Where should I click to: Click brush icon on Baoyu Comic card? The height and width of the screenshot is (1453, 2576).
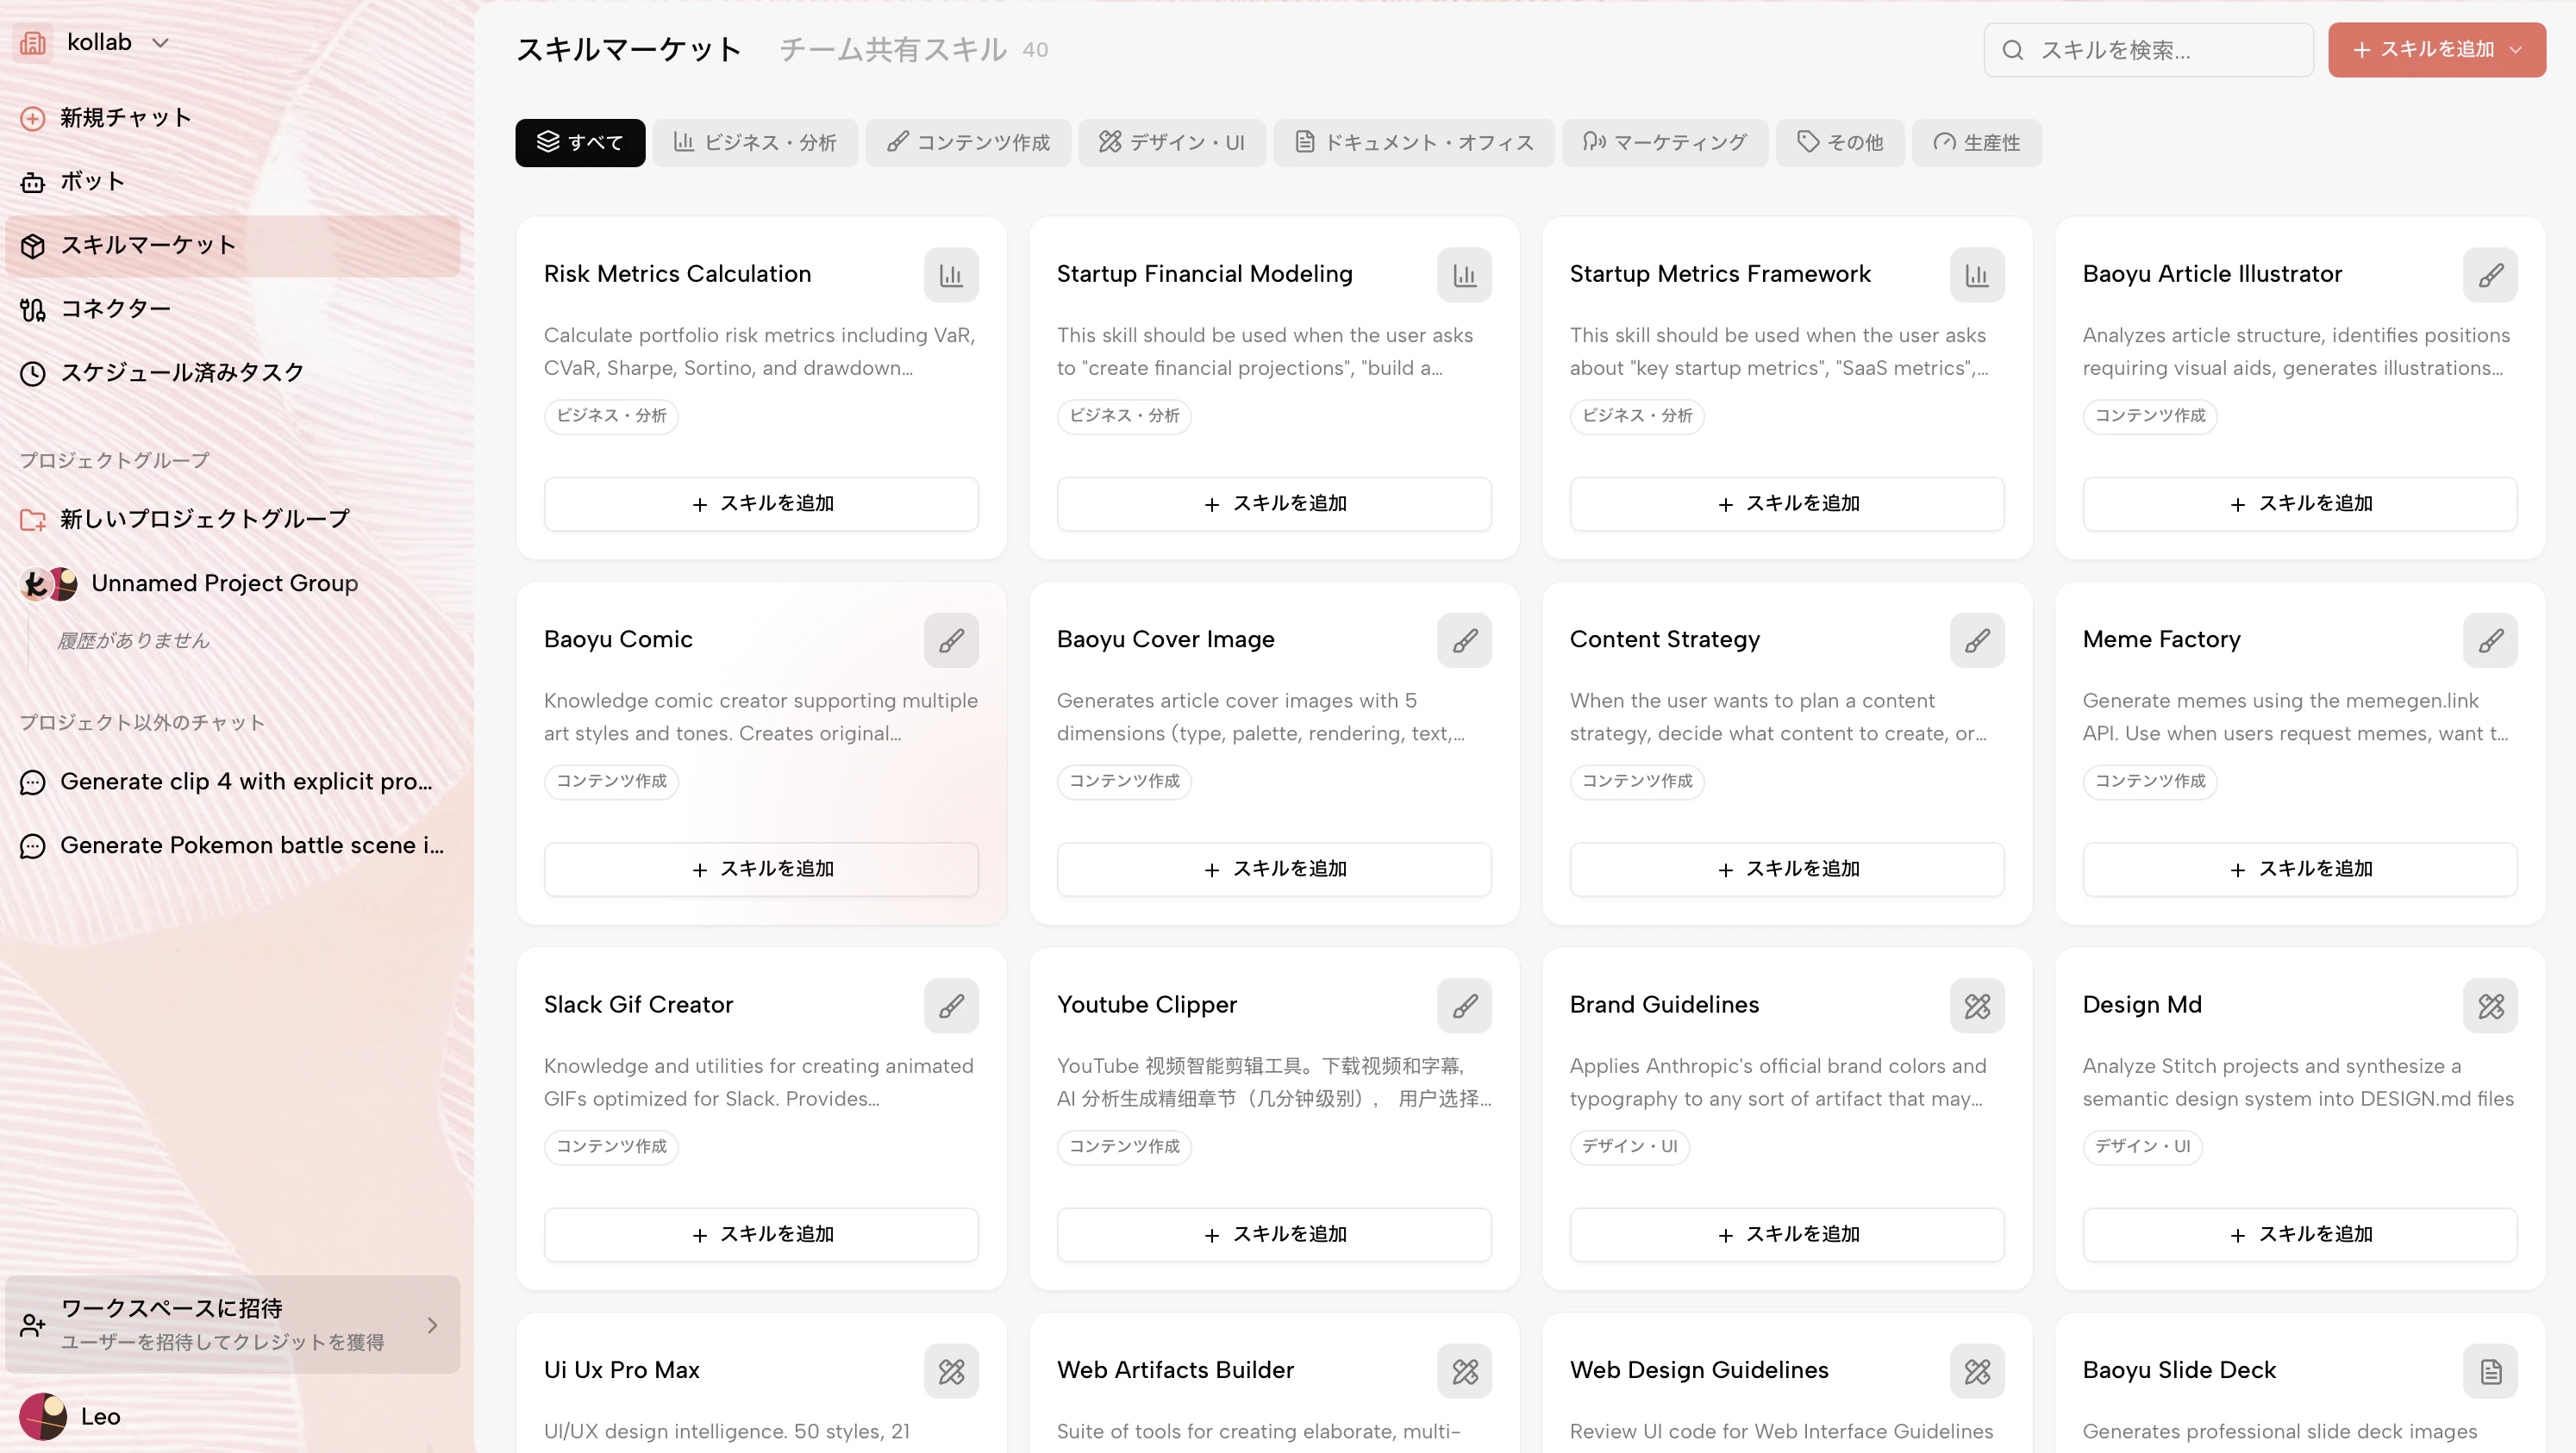click(x=951, y=640)
